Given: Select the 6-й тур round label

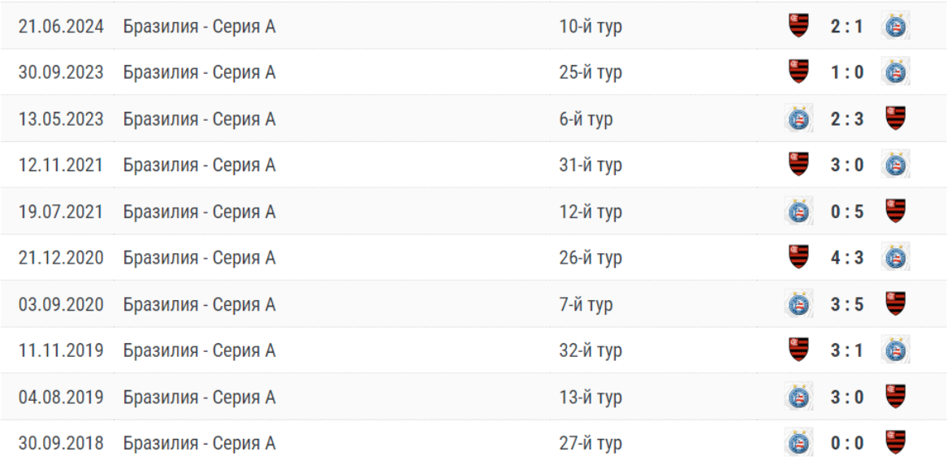Looking at the screenshot, I should [586, 119].
